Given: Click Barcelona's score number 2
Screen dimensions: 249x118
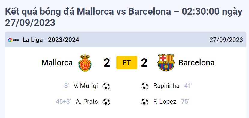Looking at the screenshot, I should click(x=144, y=62).
